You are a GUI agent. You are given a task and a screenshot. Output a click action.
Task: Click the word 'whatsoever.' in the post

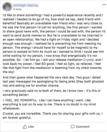(x=12, y=108)
